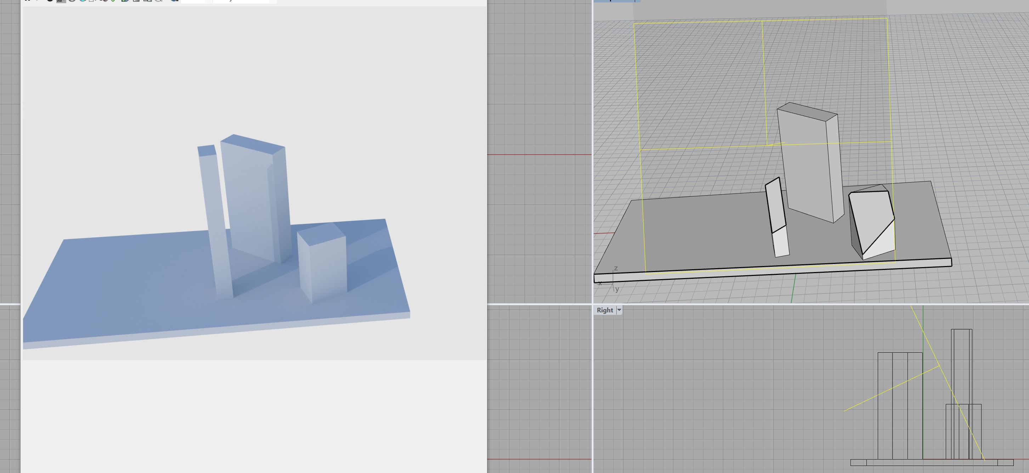Click the green check icon in render toolbar
This screenshot has height=473, width=1029.
tap(113, 1)
